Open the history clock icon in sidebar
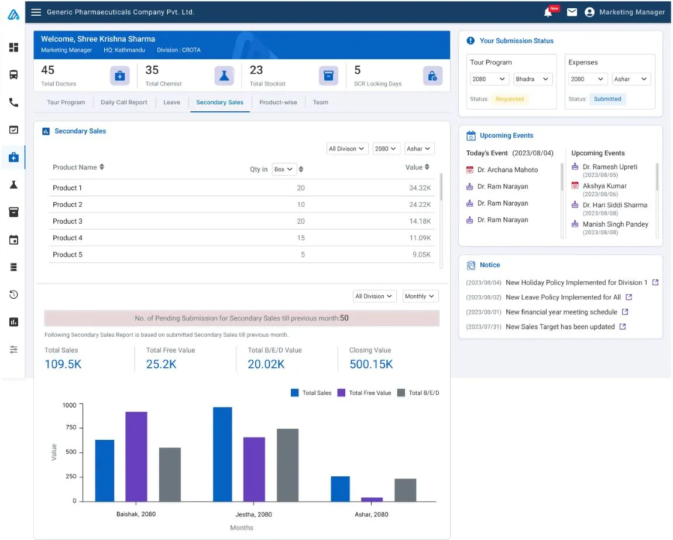Screen dimensions: 673x540 [x=13, y=295]
